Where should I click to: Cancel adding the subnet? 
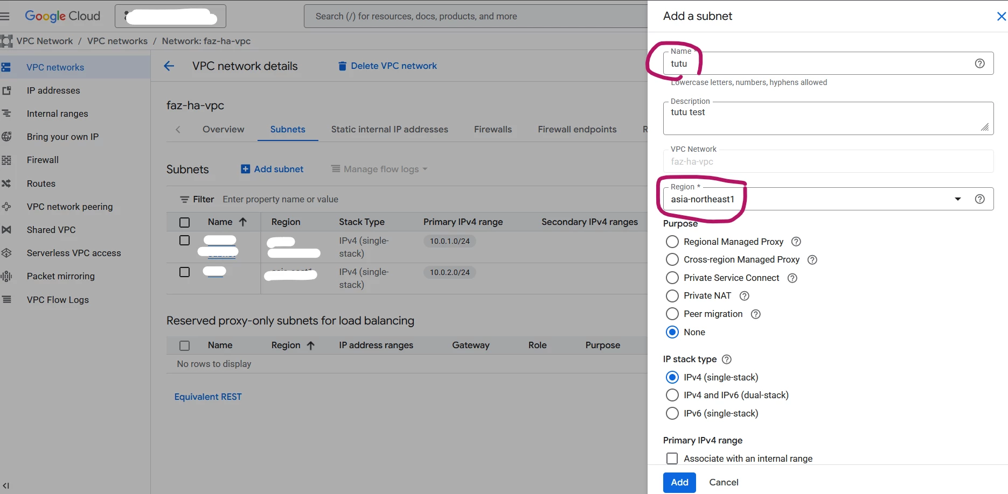(x=724, y=482)
